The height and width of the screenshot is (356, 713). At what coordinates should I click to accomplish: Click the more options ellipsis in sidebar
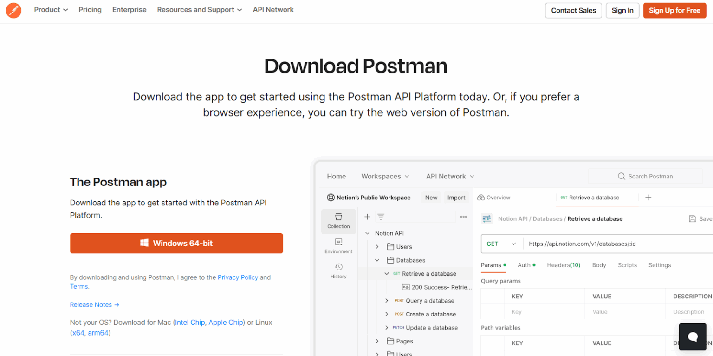[463, 217]
